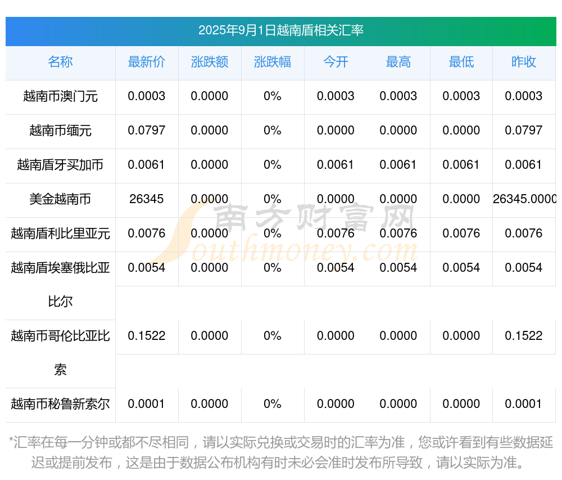Select the '名称' column header
The image size is (562, 480).
pos(60,62)
